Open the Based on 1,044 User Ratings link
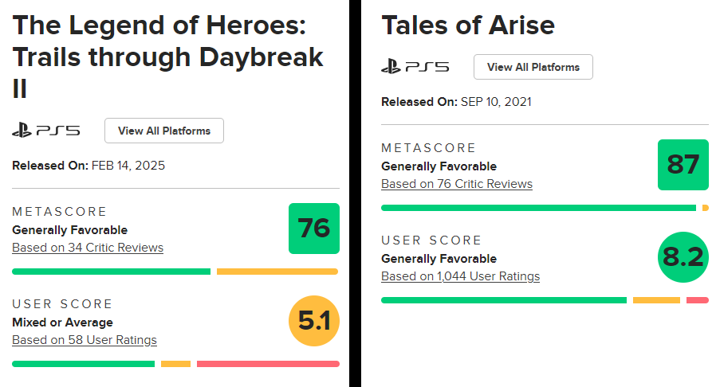Screen dimensions: 716x387 tap(460, 276)
